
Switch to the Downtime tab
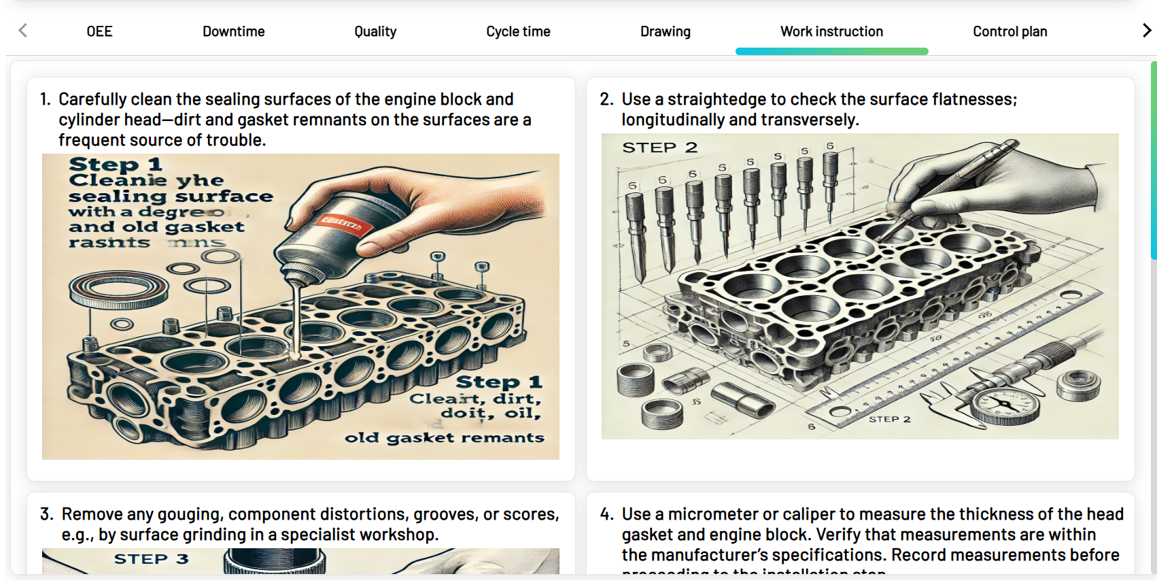pos(233,31)
